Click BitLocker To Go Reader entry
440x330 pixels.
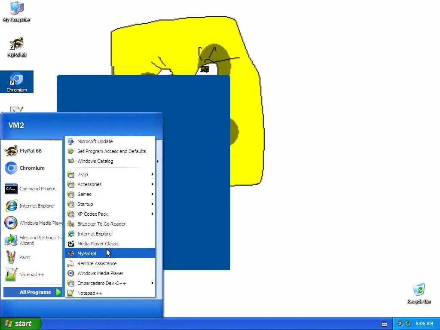coord(110,224)
